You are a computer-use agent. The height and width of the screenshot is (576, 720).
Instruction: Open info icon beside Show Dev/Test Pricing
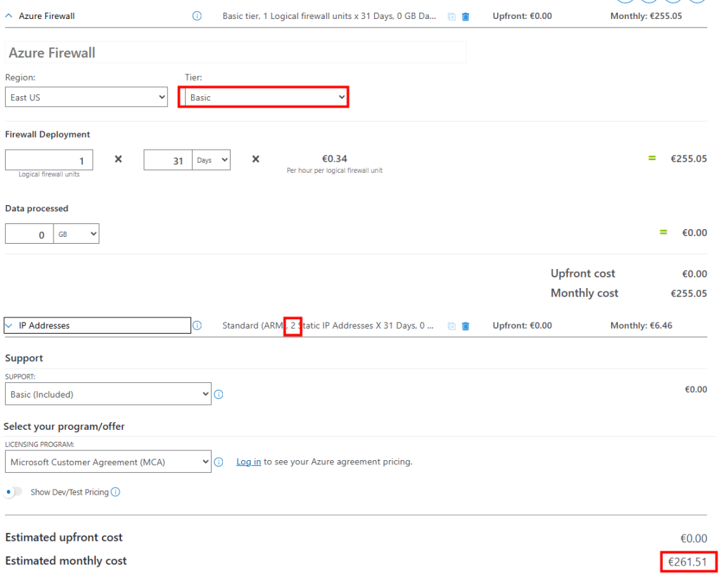pyautogui.click(x=116, y=492)
